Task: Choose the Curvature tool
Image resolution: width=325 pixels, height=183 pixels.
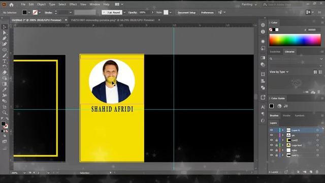Action: (x=5, y=44)
